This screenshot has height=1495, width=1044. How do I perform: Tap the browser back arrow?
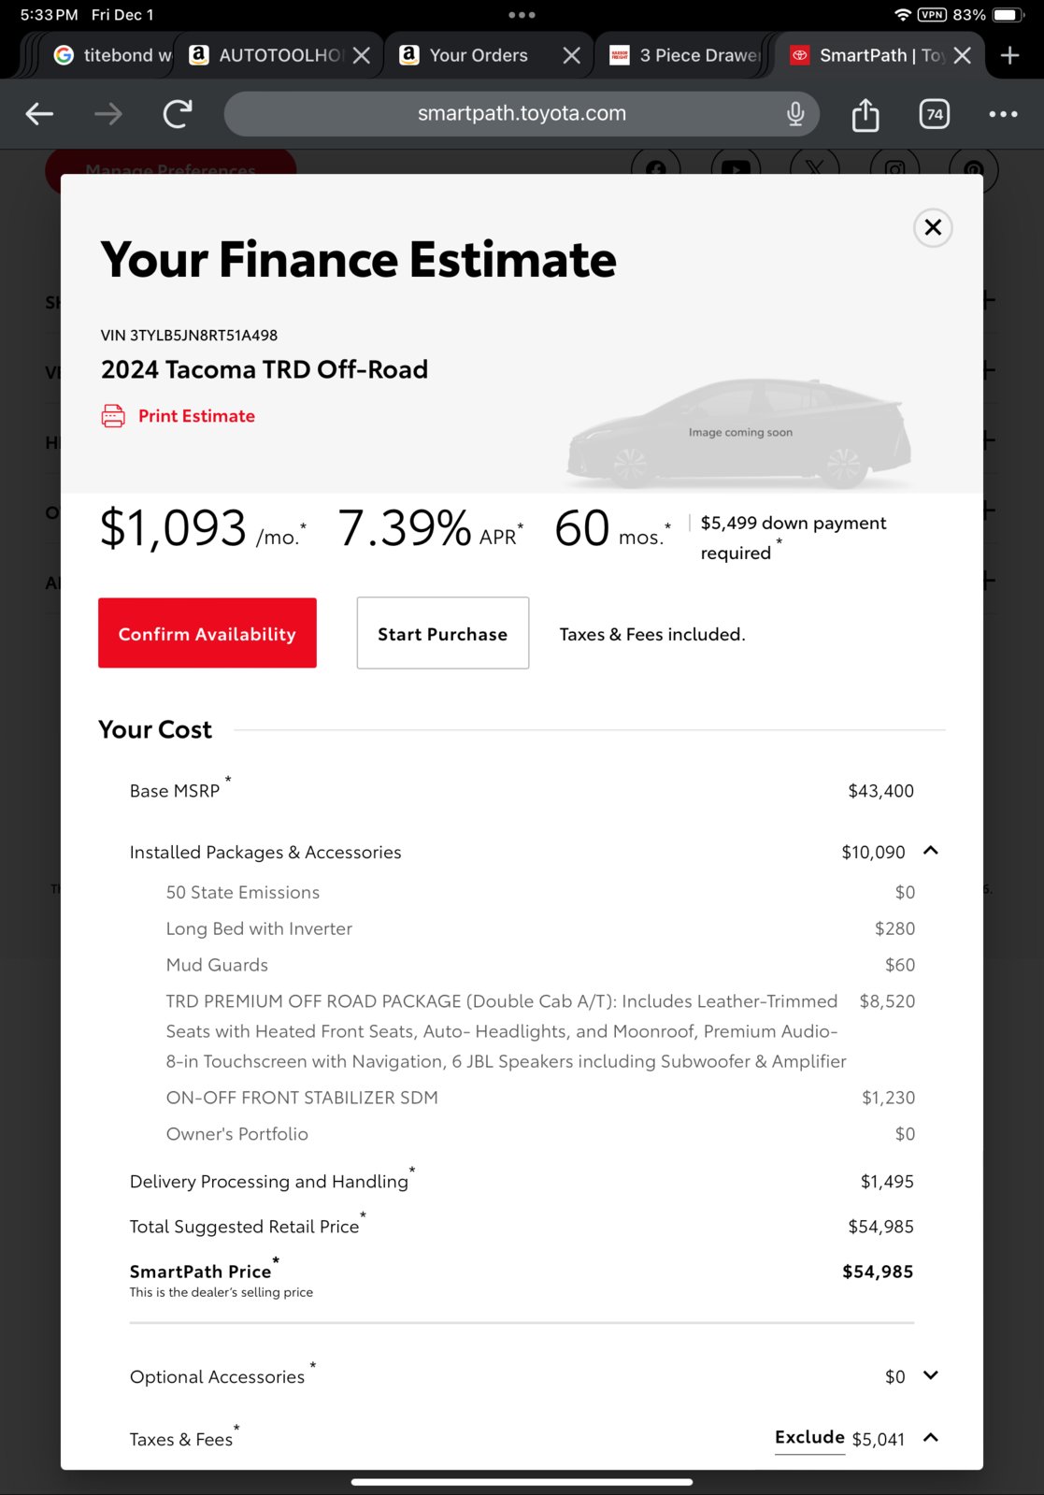[39, 114]
